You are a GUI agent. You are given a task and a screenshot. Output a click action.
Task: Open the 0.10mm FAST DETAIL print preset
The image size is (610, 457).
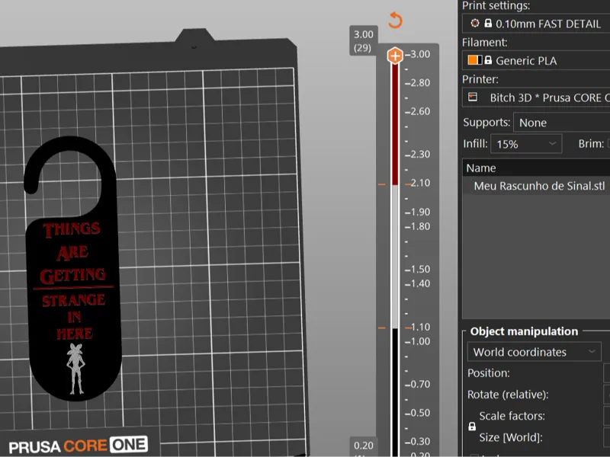[x=536, y=24]
